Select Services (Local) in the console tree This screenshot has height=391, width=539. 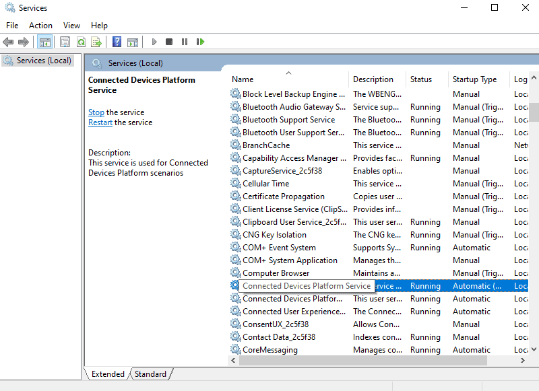[44, 61]
